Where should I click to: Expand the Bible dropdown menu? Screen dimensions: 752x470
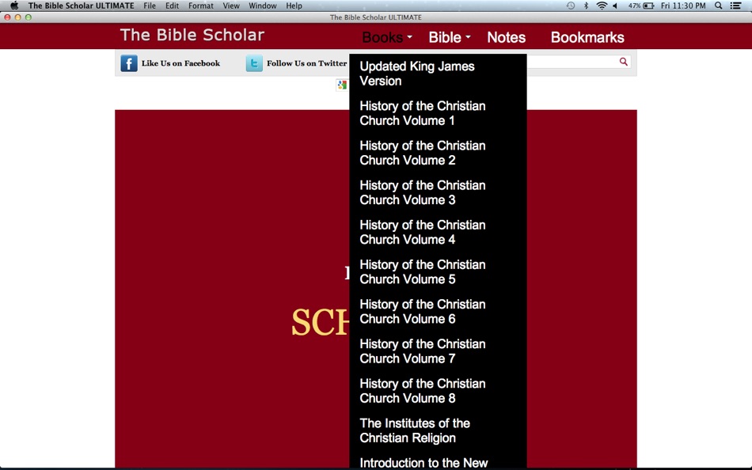(x=450, y=37)
